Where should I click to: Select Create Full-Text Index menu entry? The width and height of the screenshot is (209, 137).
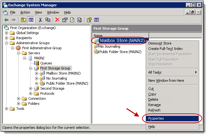point(172,49)
